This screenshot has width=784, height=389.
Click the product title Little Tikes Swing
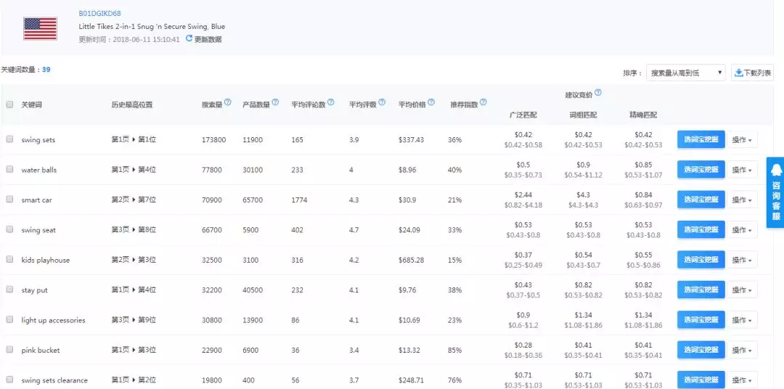pos(152,27)
